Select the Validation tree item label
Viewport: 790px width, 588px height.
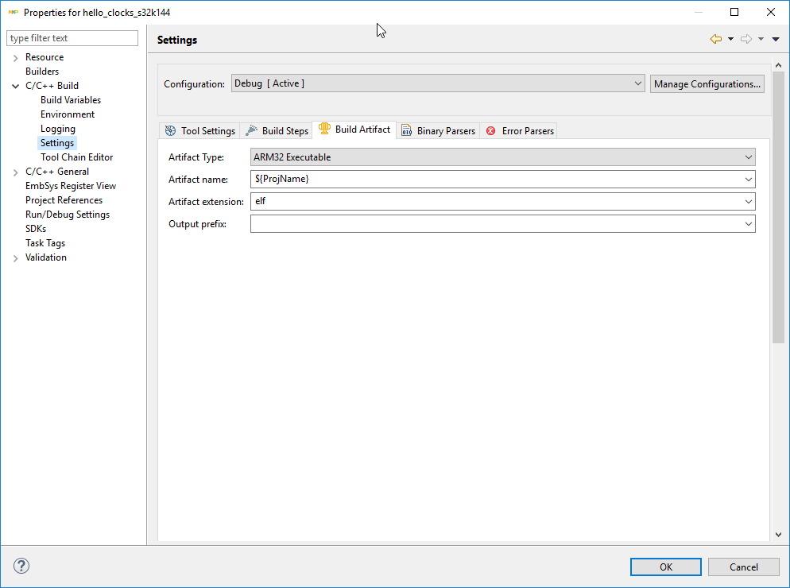coord(46,257)
